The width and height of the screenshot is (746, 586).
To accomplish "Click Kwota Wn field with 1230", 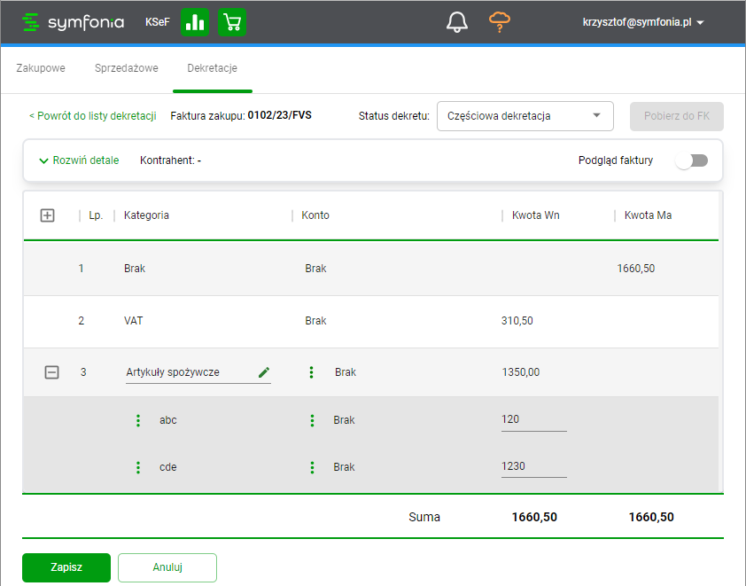I will [534, 466].
